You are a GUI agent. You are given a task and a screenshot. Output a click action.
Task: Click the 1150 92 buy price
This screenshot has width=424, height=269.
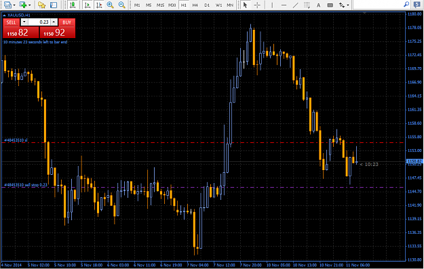(x=58, y=33)
